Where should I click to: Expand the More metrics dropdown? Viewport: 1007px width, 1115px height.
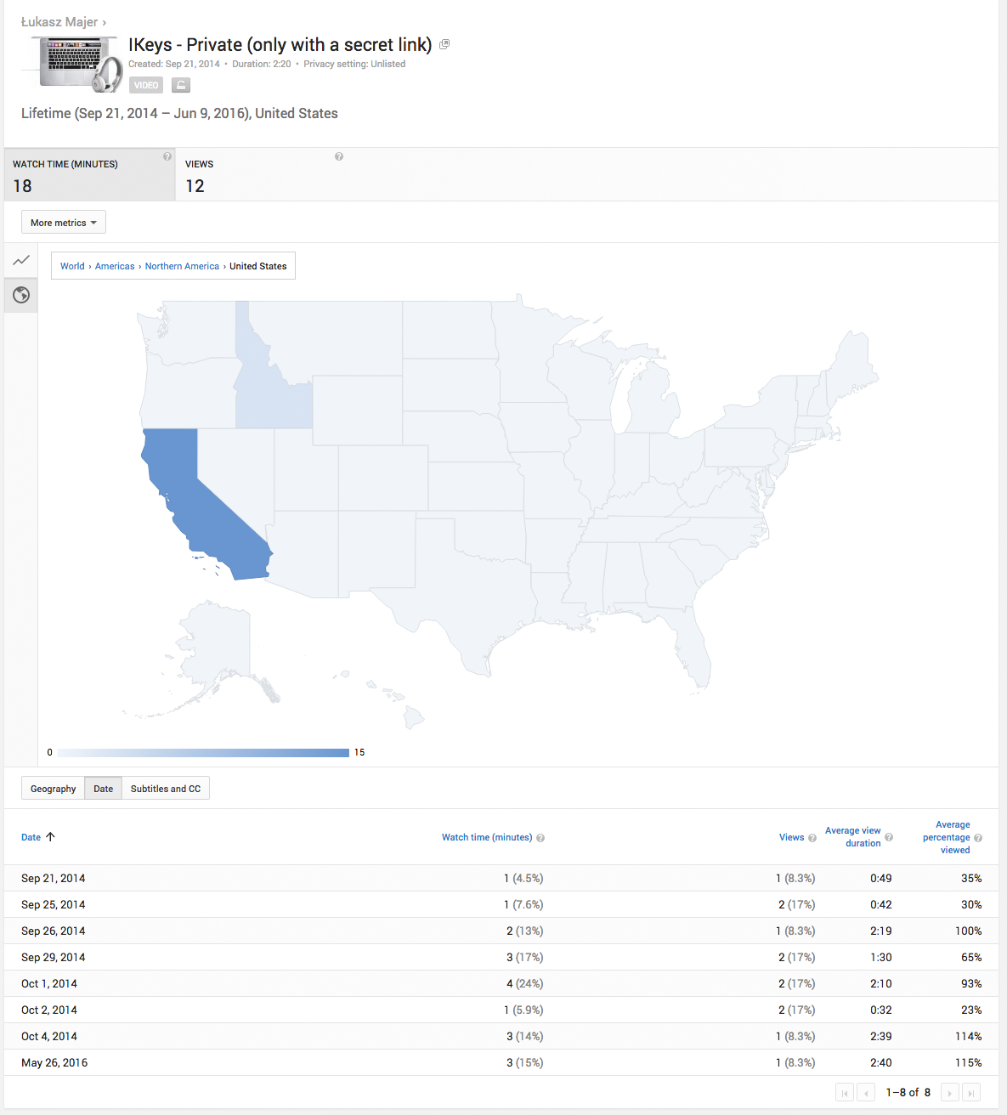[64, 223]
